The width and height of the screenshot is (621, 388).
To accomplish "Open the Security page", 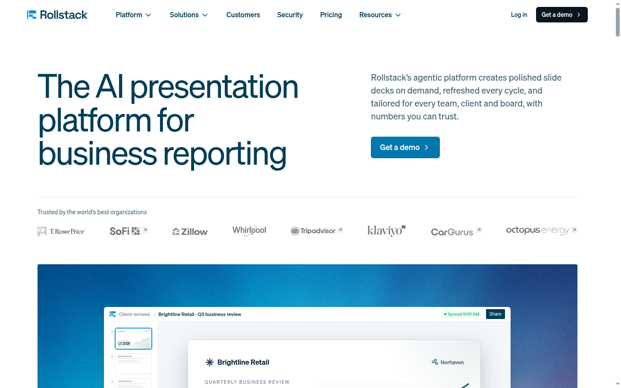I will coord(290,15).
